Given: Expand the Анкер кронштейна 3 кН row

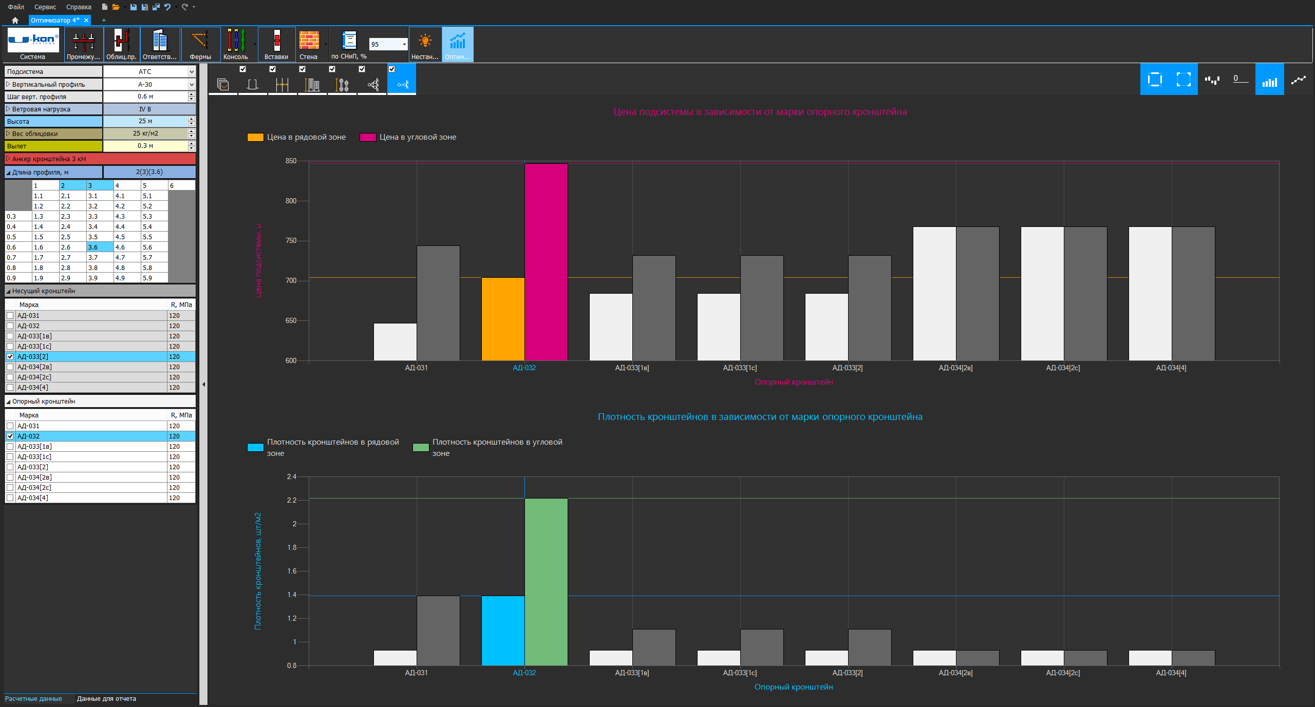Looking at the screenshot, I should [8, 159].
